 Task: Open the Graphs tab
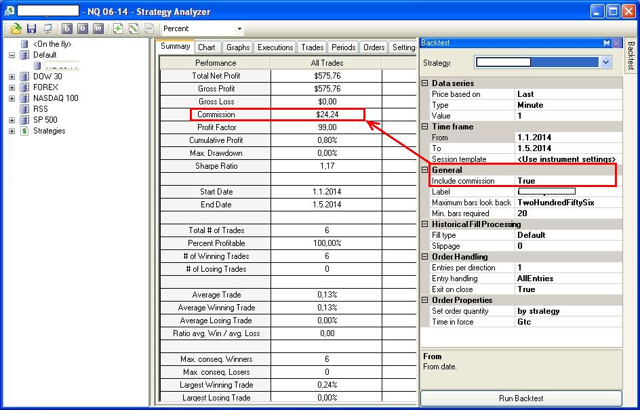(238, 47)
